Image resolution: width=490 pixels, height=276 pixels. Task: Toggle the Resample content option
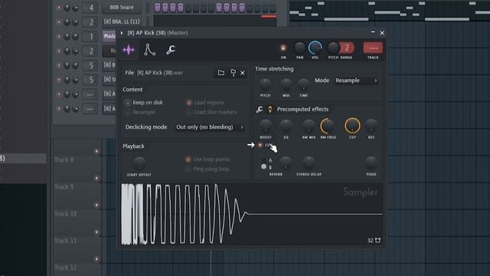[x=140, y=112]
